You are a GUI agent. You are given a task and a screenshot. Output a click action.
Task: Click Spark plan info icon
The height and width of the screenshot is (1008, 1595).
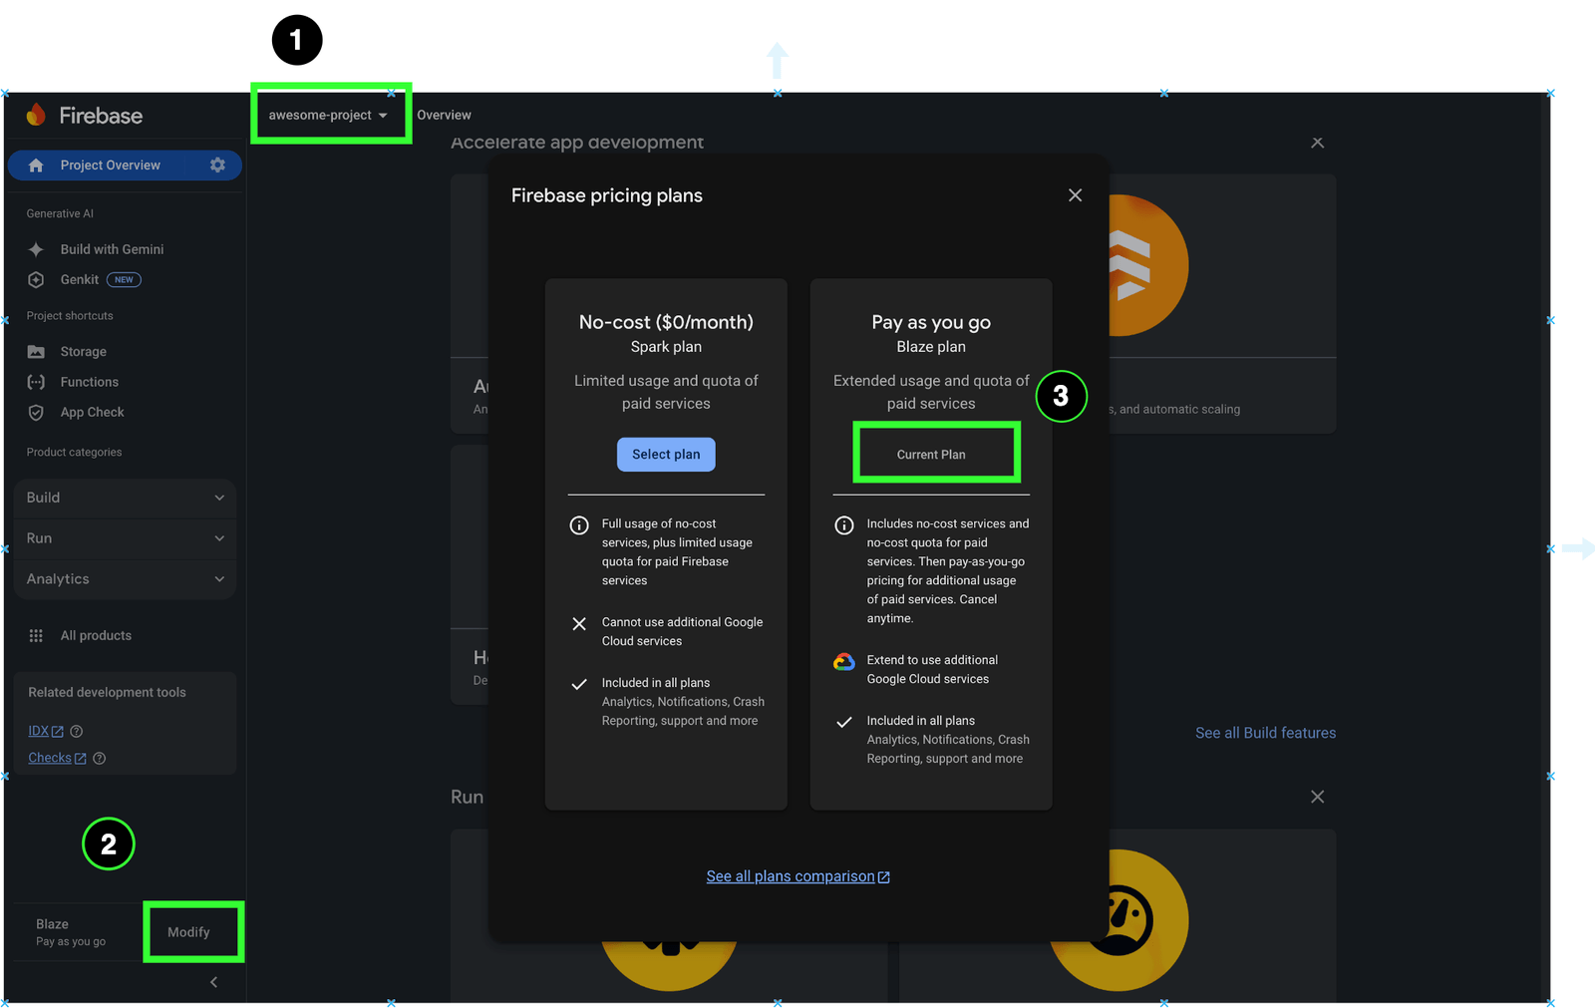579,525
